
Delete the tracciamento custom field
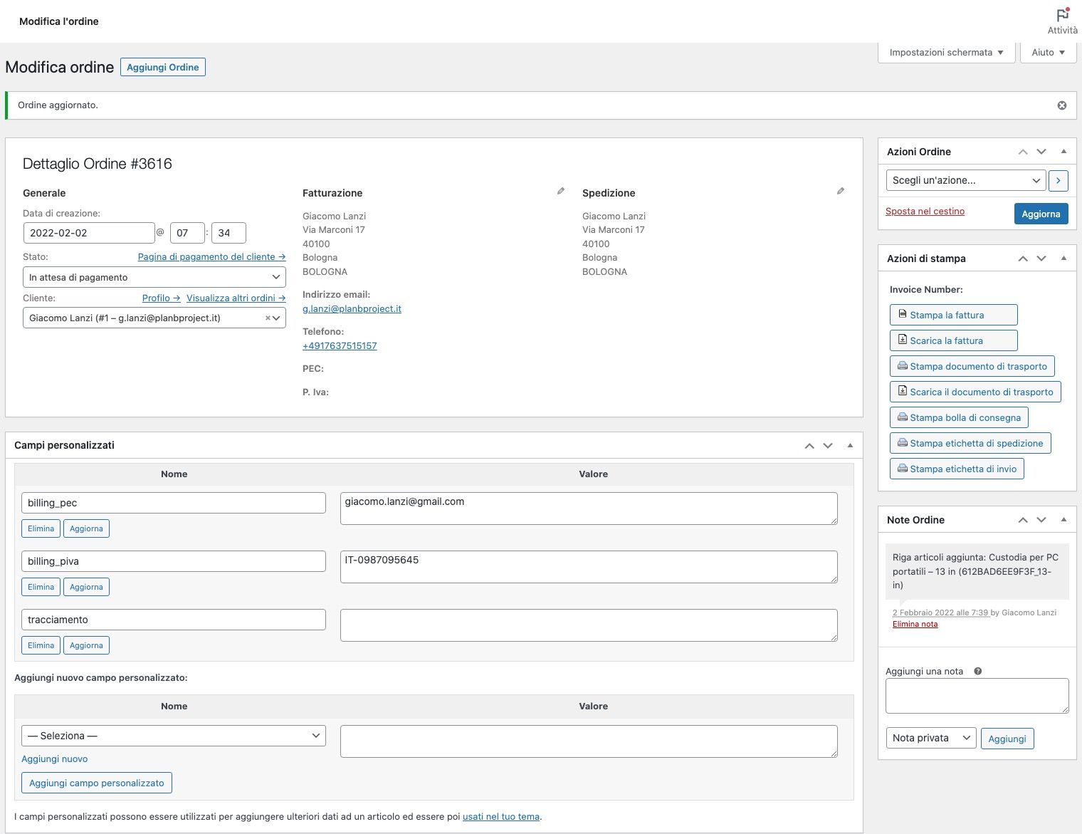(x=41, y=645)
